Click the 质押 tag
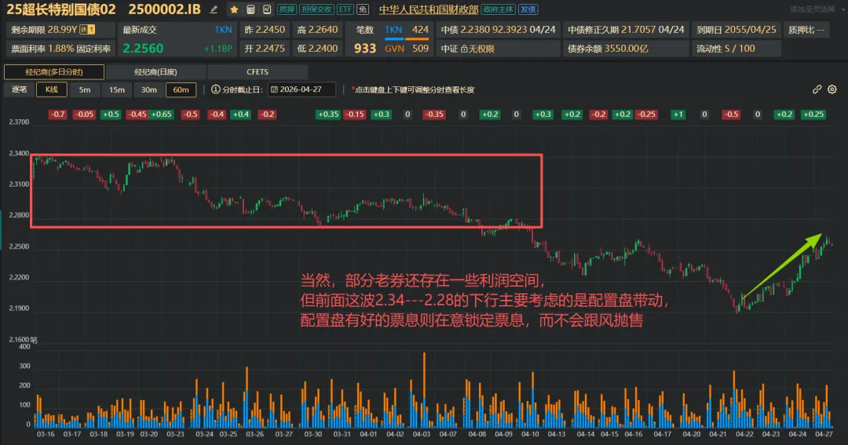The width and height of the screenshot is (848, 445). coord(287,9)
